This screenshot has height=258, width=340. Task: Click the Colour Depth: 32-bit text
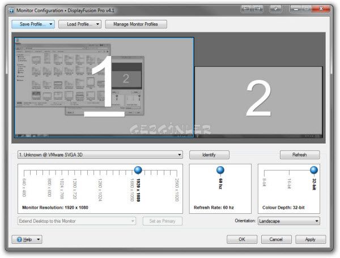pos(283,208)
